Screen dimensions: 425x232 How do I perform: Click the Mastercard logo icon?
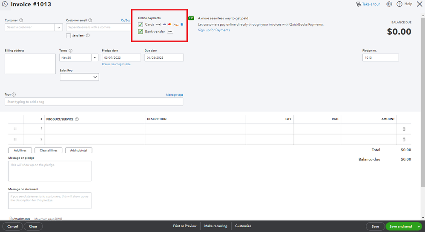pos(169,24)
